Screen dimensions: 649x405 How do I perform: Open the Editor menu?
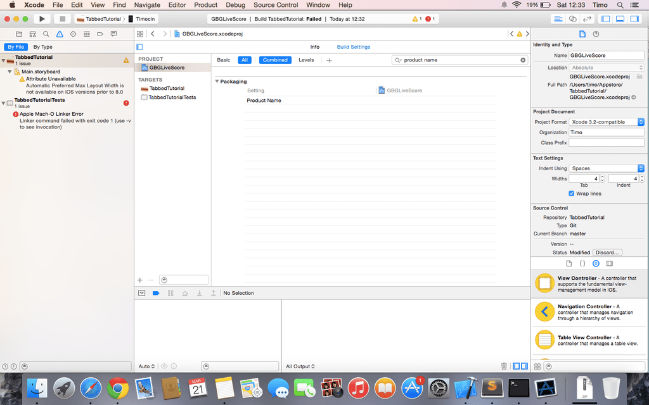tap(177, 5)
